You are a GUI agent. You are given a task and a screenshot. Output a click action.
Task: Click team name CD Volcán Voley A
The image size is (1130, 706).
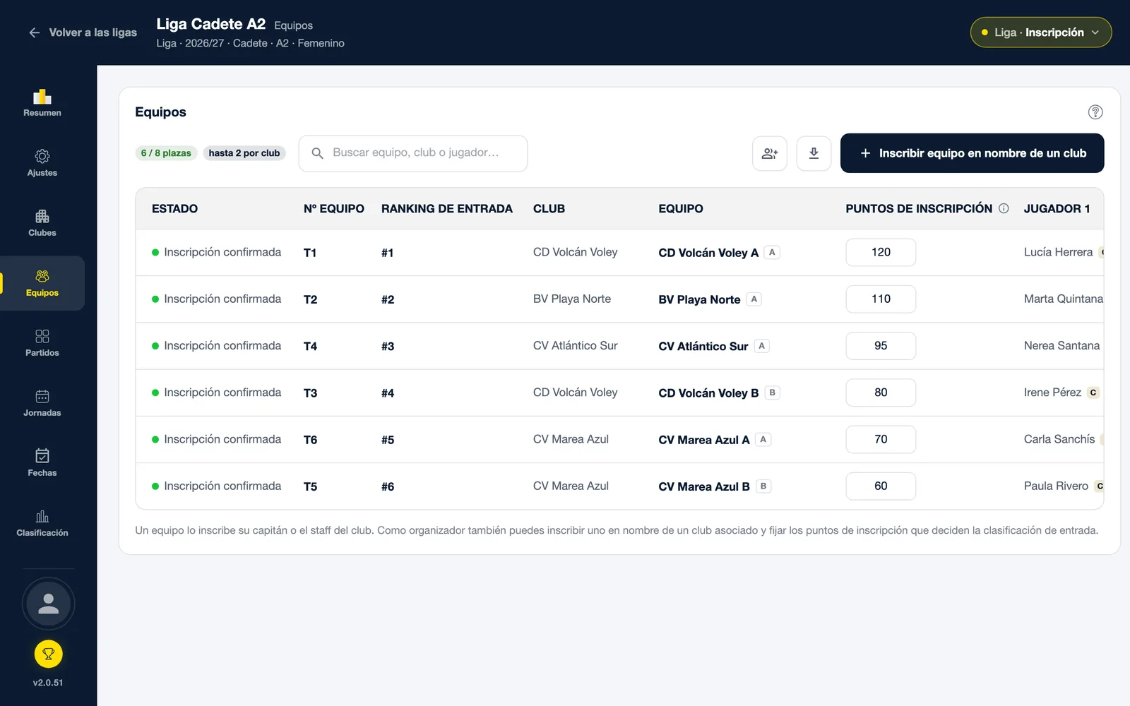(x=708, y=253)
